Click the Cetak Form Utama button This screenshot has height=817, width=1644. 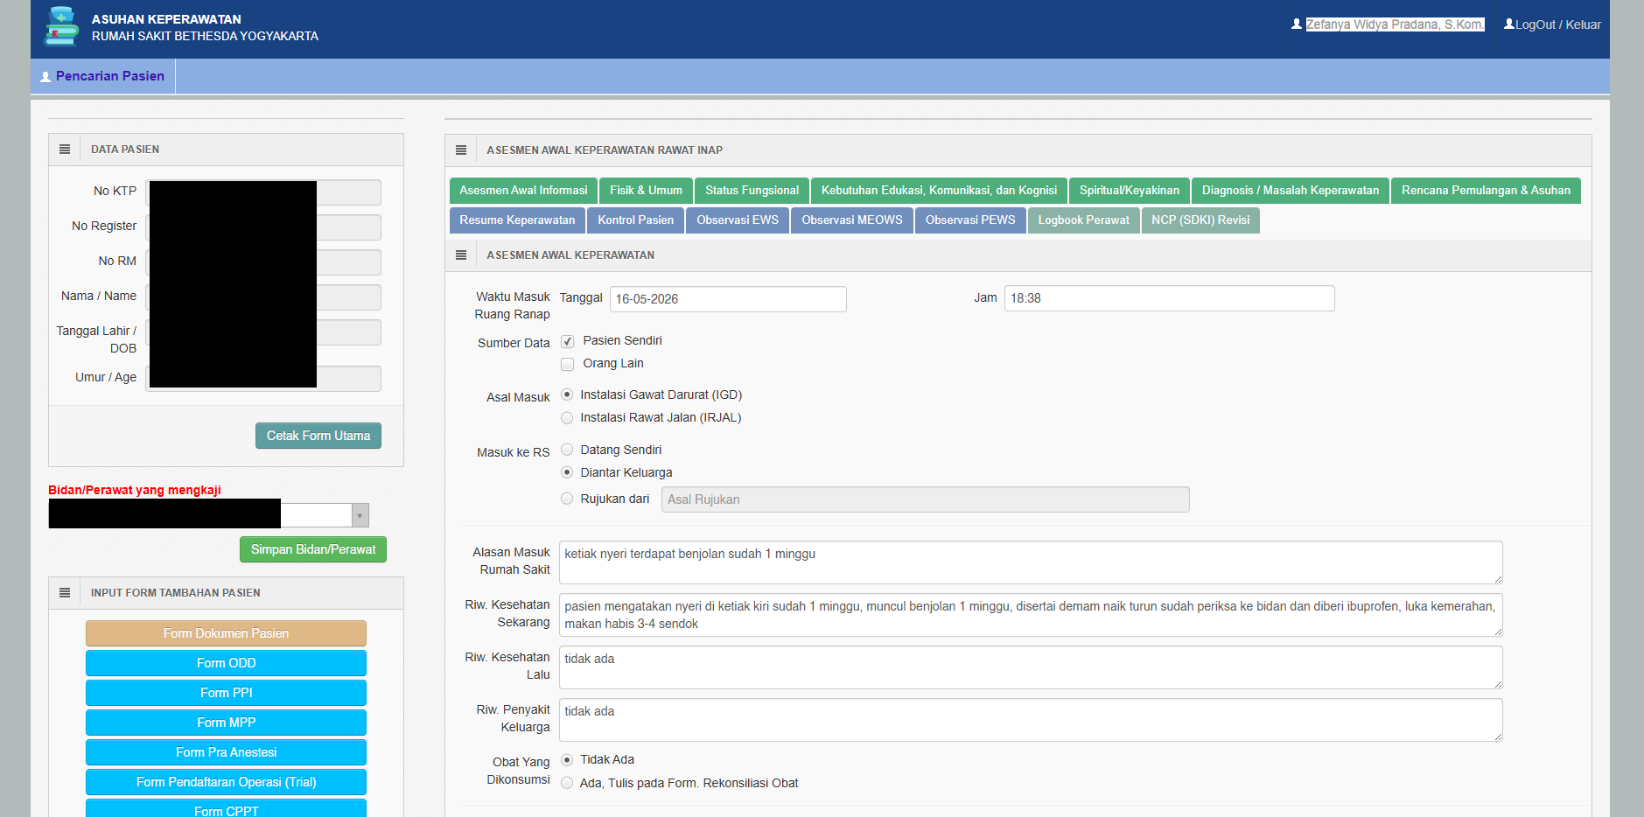click(318, 436)
